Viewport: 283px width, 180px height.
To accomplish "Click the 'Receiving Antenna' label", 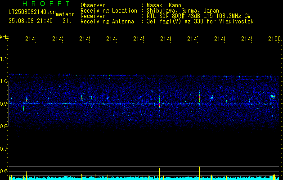I will coord(107,22).
